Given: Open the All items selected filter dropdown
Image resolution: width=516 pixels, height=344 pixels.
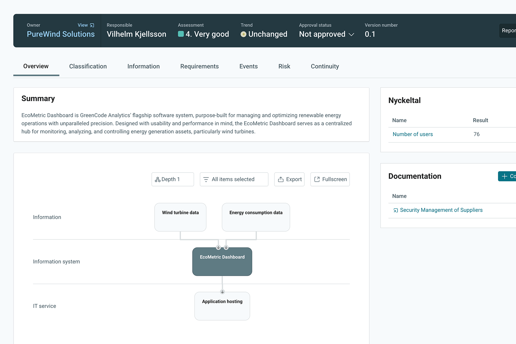Looking at the screenshot, I should [234, 179].
